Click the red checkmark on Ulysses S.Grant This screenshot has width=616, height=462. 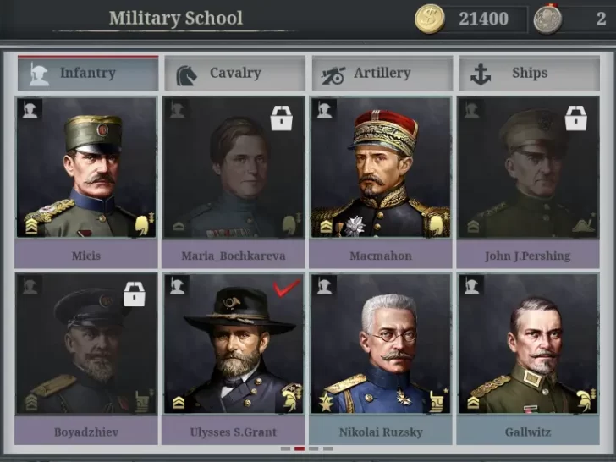tap(287, 288)
